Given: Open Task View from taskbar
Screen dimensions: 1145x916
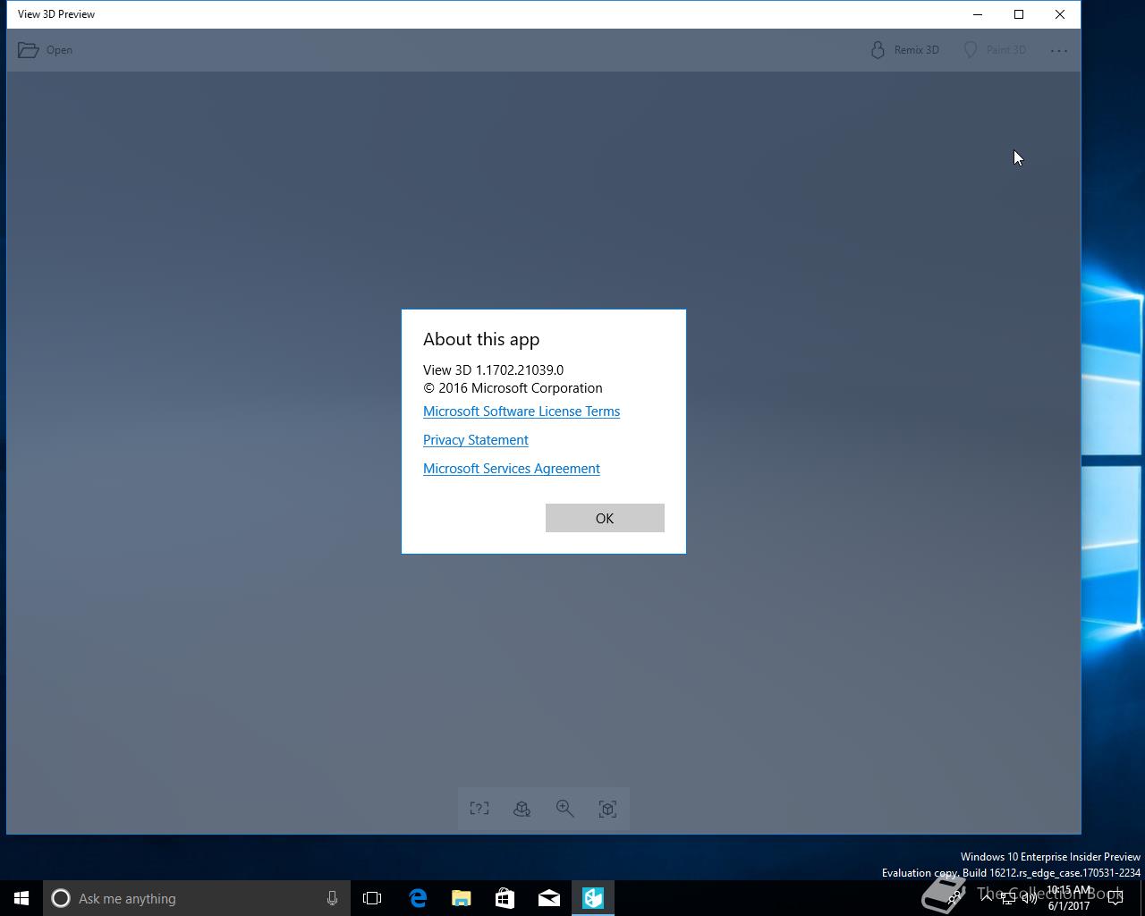Looking at the screenshot, I should (372, 898).
